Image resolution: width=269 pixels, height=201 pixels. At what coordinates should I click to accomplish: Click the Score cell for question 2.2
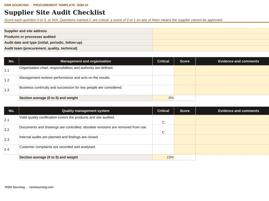click(185, 130)
